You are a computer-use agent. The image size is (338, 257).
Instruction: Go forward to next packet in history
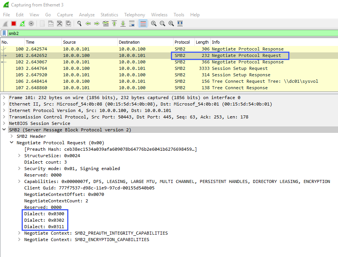pyautogui.click(x=97, y=24)
